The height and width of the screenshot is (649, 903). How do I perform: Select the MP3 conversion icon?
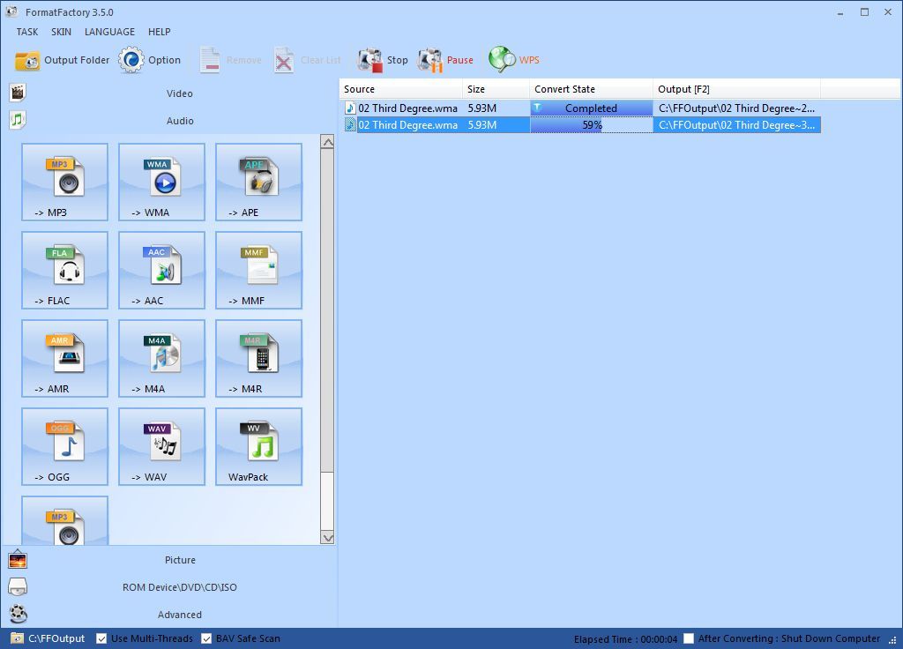click(x=64, y=182)
